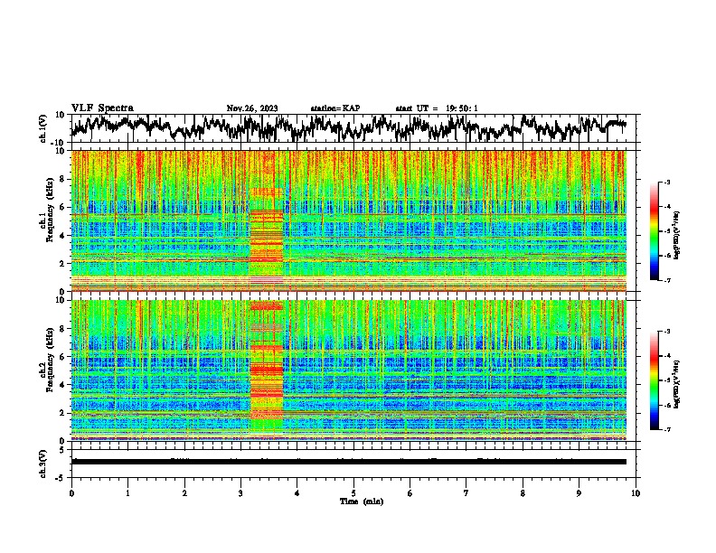Select lower color bar "log(PSD)" unit label
This screenshot has width=716, height=553.
point(677,382)
